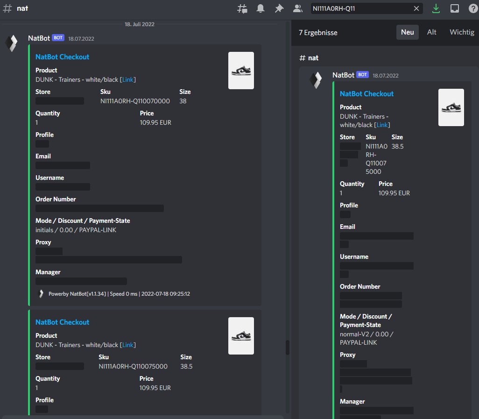Toggle the member list visibility
Image resolution: width=479 pixels, height=419 pixels.
point(297,8)
